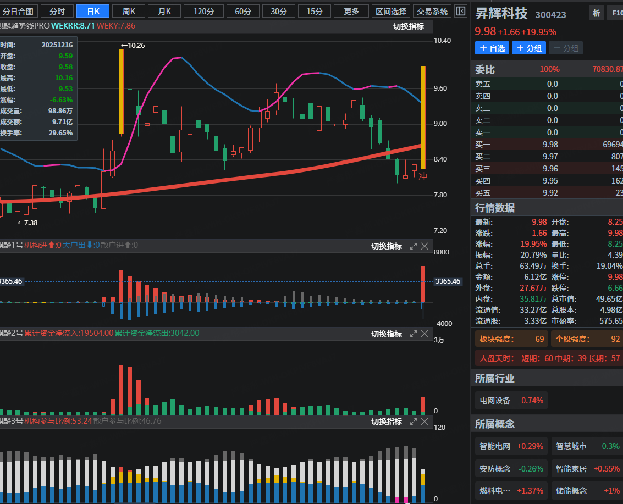The height and width of the screenshot is (504, 623).
Task: Add stock to watchlist with 自选
Action: tap(492, 48)
